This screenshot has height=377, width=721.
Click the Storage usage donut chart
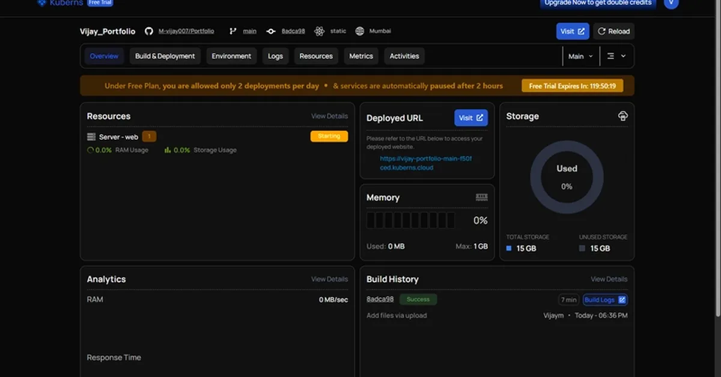[x=567, y=178]
